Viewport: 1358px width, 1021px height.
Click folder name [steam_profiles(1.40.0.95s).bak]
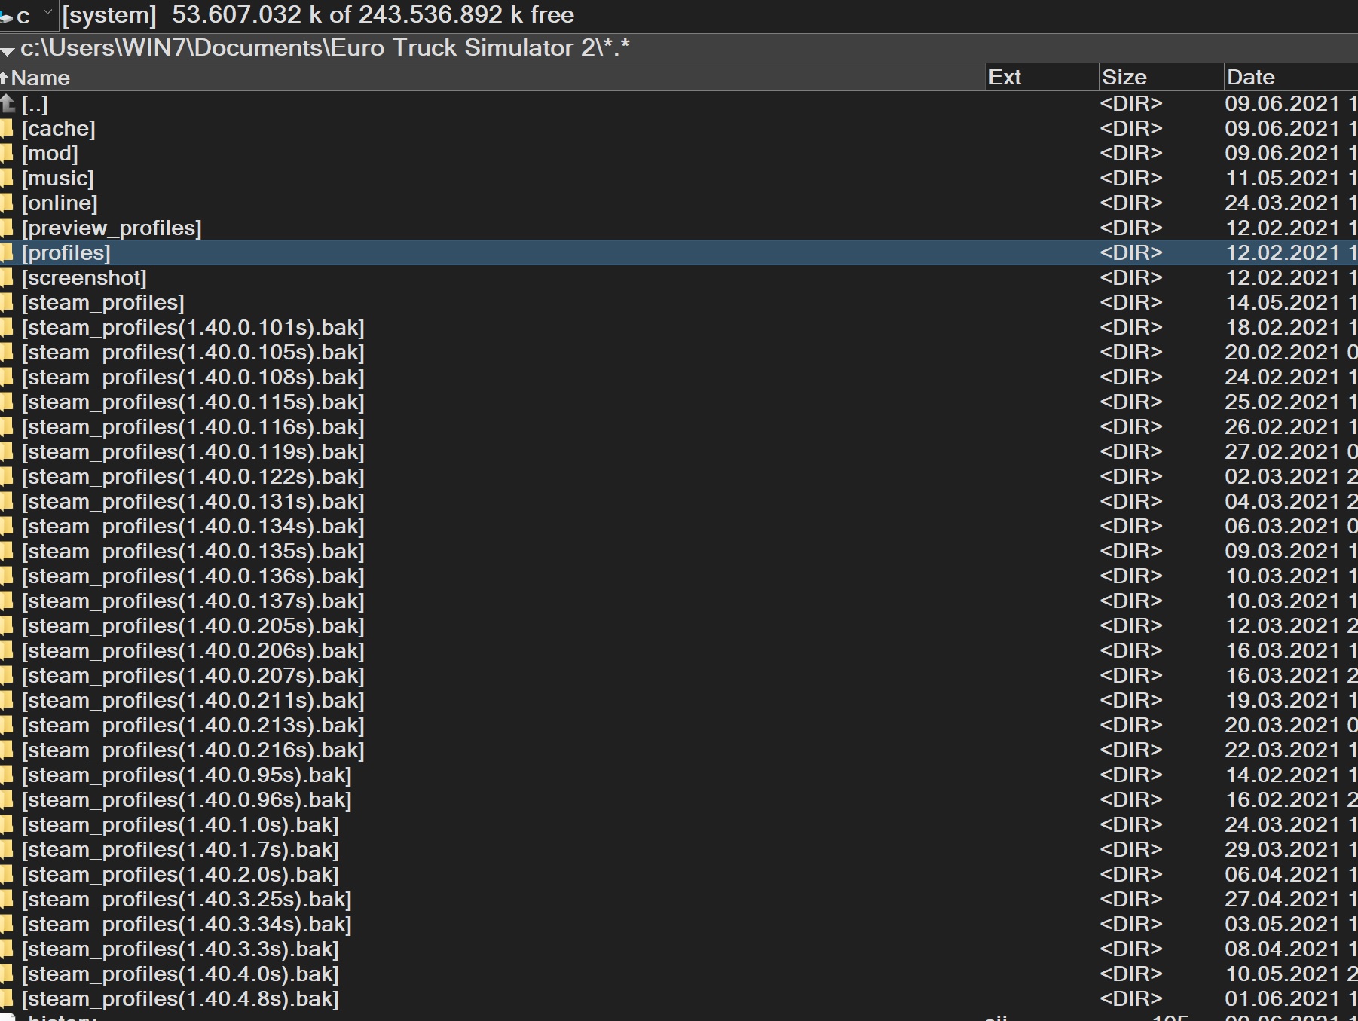(x=187, y=775)
